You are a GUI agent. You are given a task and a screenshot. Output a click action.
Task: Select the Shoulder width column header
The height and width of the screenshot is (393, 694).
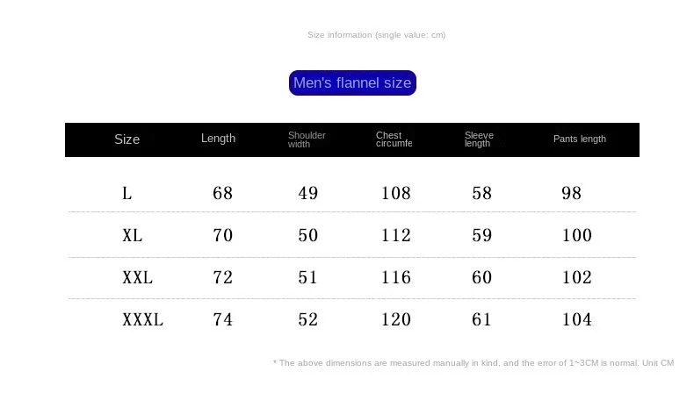click(307, 139)
